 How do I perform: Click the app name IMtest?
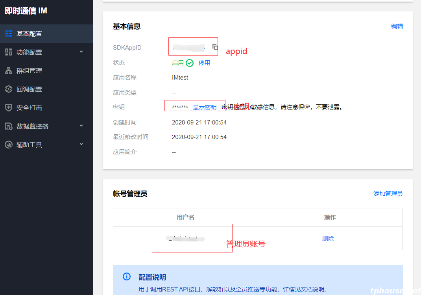click(180, 78)
